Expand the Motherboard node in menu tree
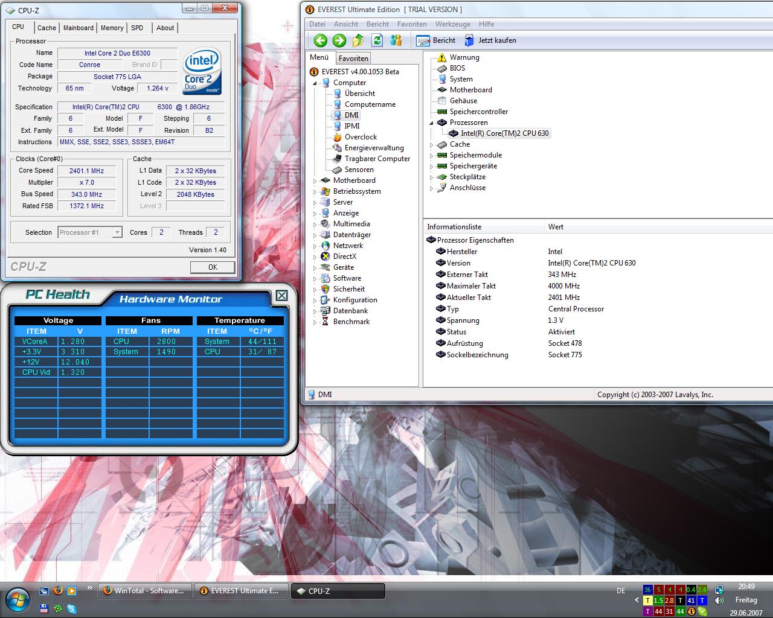The height and width of the screenshot is (618, 773). (x=315, y=181)
